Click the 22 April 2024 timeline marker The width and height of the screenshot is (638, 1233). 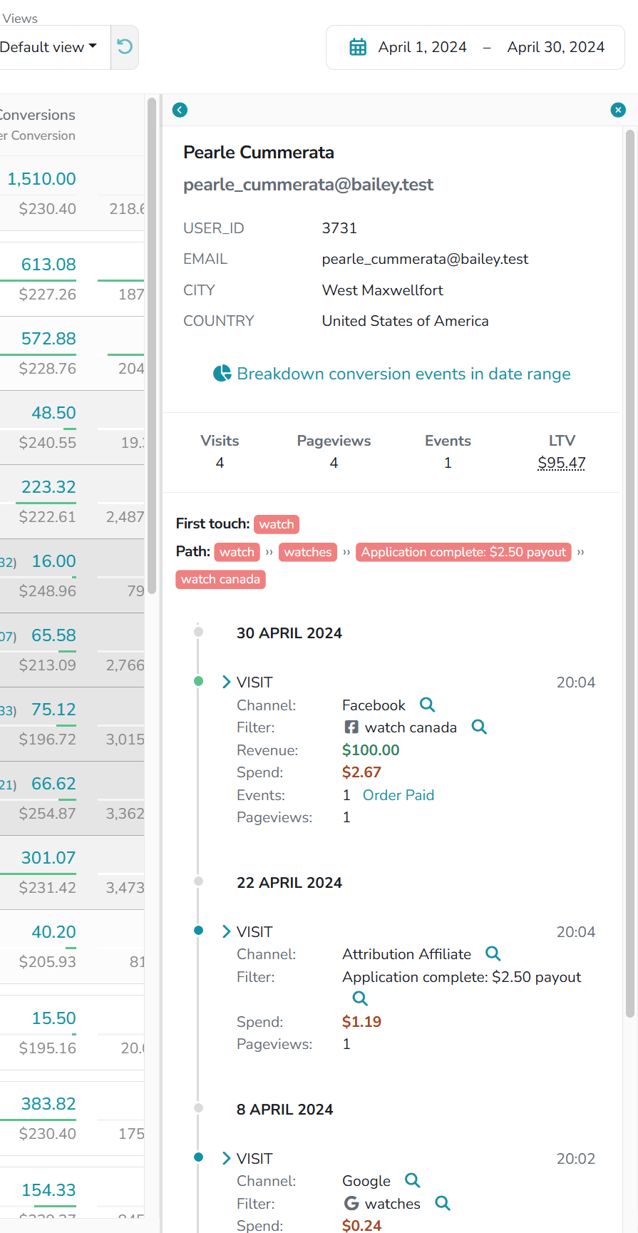pyautogui.click(x=198, y=881)
